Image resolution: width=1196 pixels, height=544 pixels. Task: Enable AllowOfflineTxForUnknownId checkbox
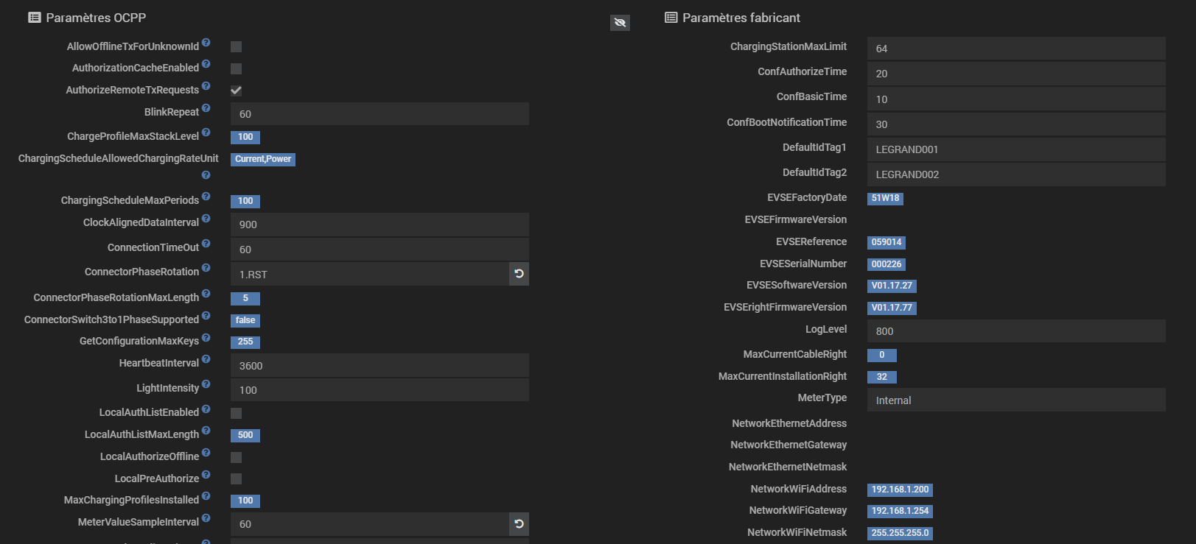(237, 47)
